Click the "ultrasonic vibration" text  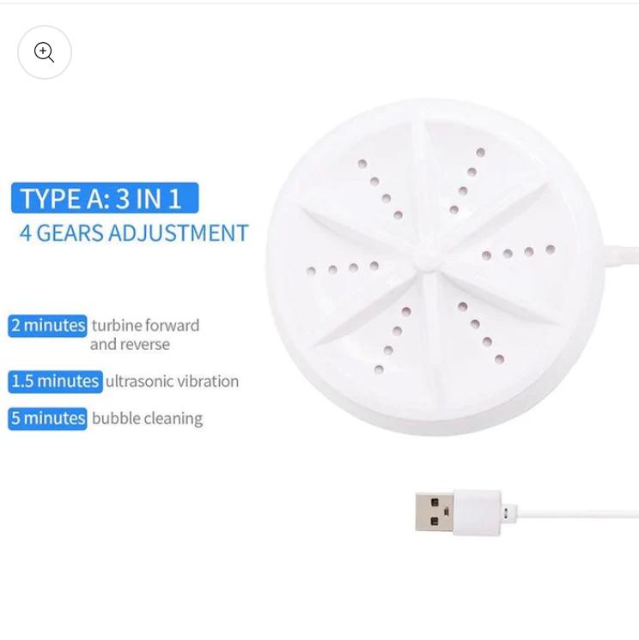[172, 381]
